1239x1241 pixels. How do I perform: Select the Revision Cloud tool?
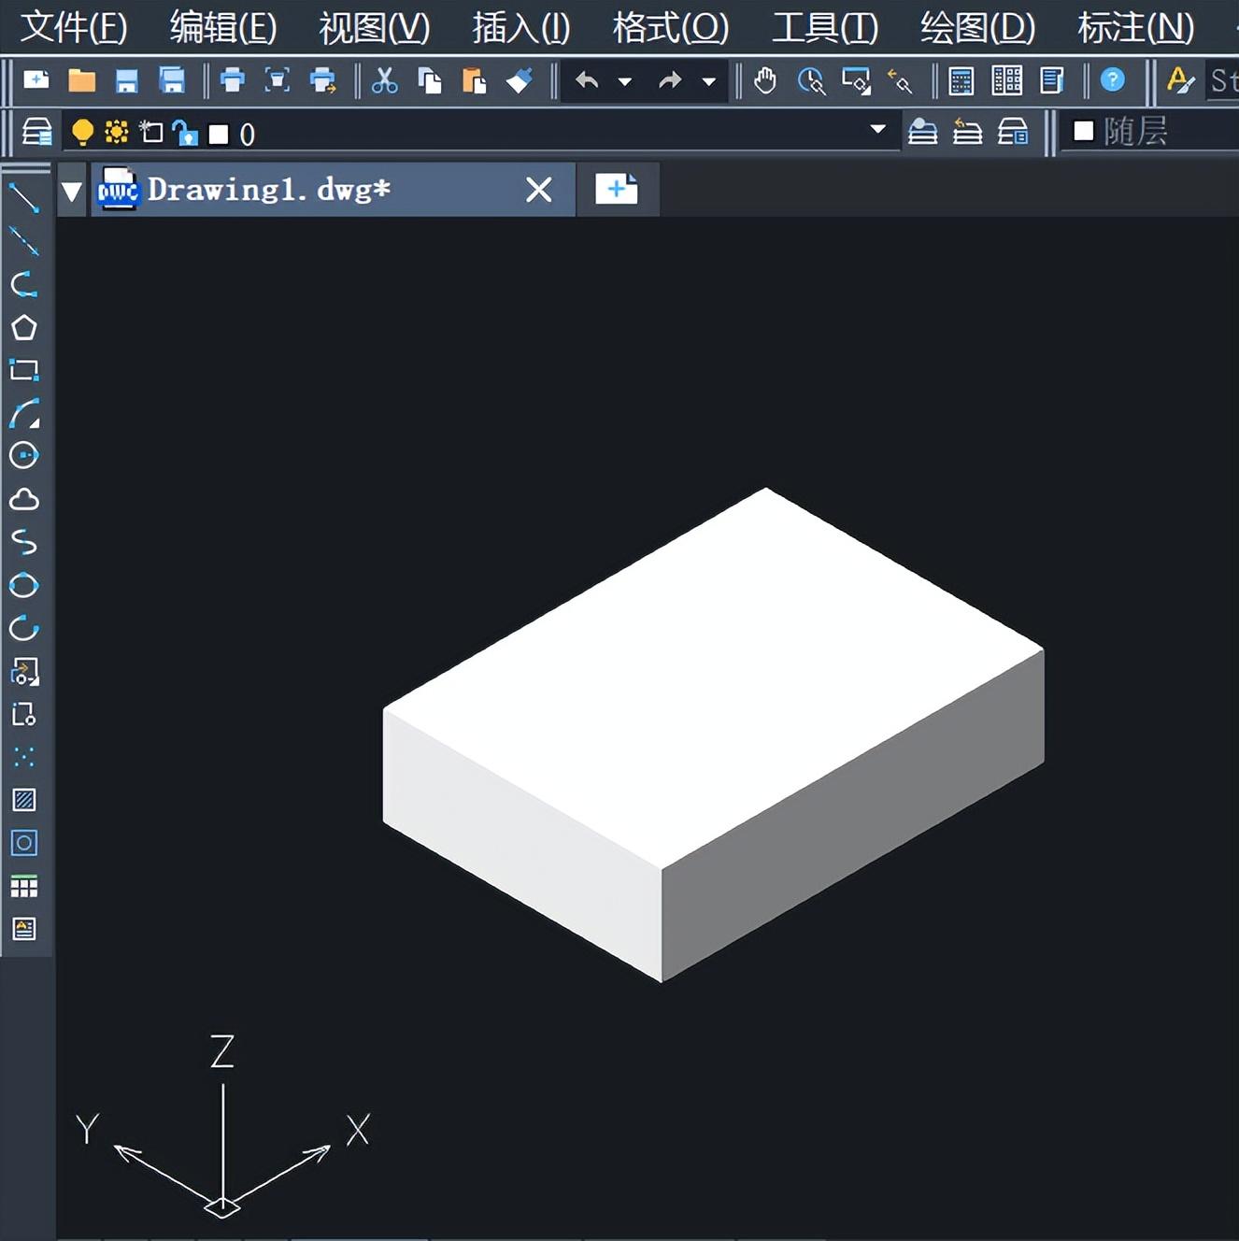[23, 500]
